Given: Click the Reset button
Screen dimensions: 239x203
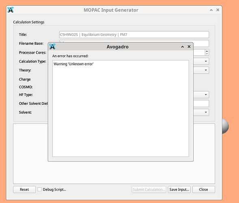Looking at the screenshot, I should click(24, 190).
